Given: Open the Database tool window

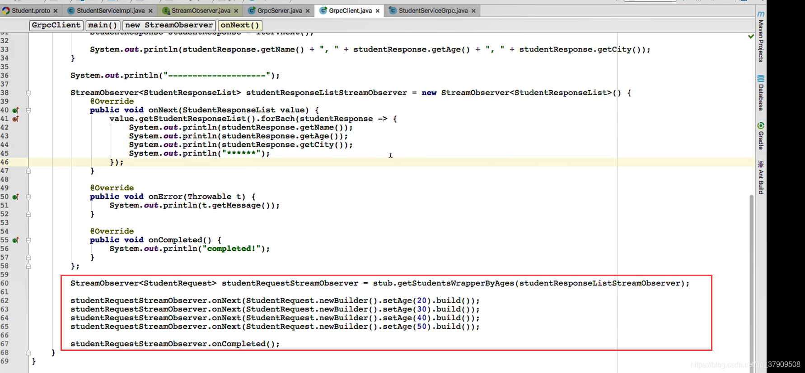Looking at the screenshot, I should (x=761, y=93).
